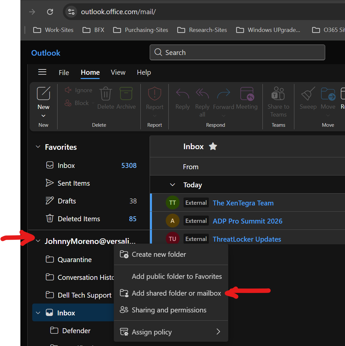Open the Forward dropdown chevron
Viewport: 345px width, 346px height.
point(224,116)
